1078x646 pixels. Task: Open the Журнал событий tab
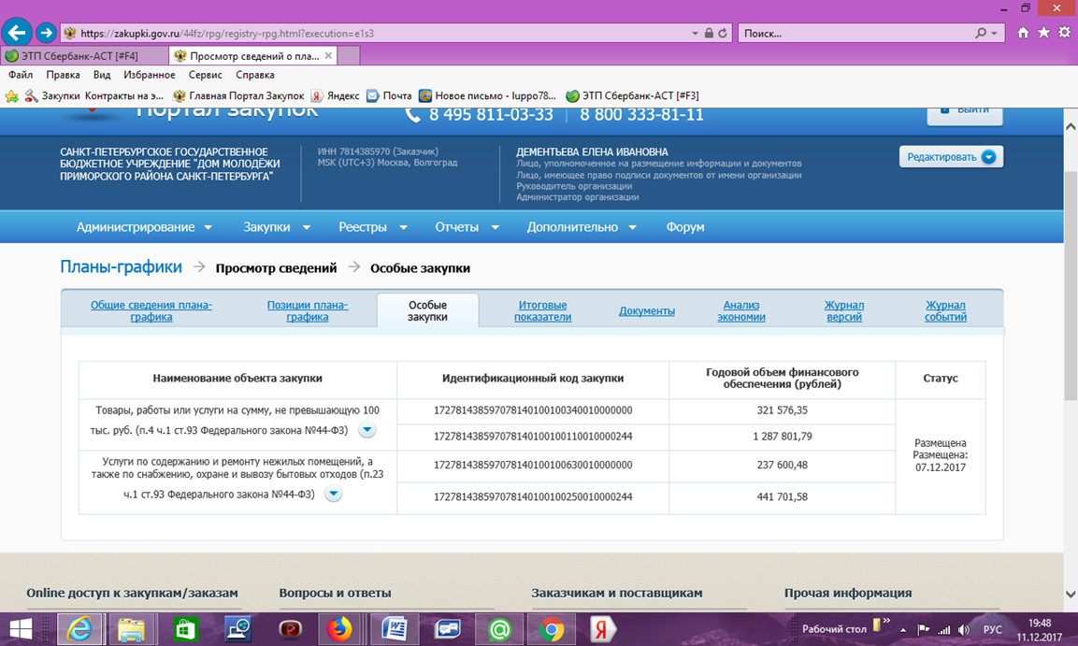[x=945, y=311]
